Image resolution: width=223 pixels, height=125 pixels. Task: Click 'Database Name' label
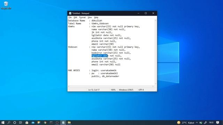[76, 20]
